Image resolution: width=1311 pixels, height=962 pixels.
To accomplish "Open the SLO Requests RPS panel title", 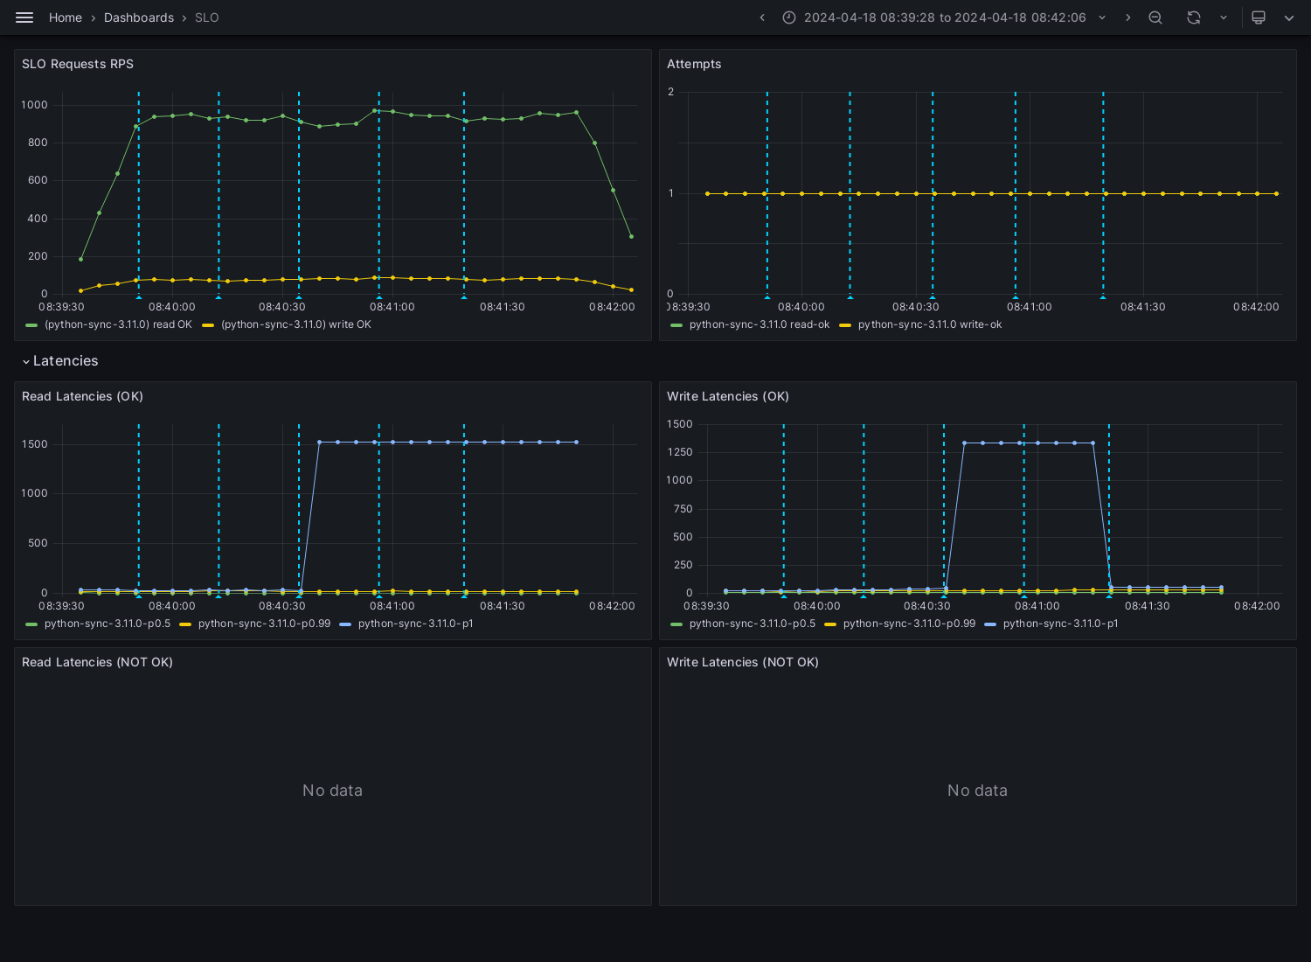I will coord(78,64).
